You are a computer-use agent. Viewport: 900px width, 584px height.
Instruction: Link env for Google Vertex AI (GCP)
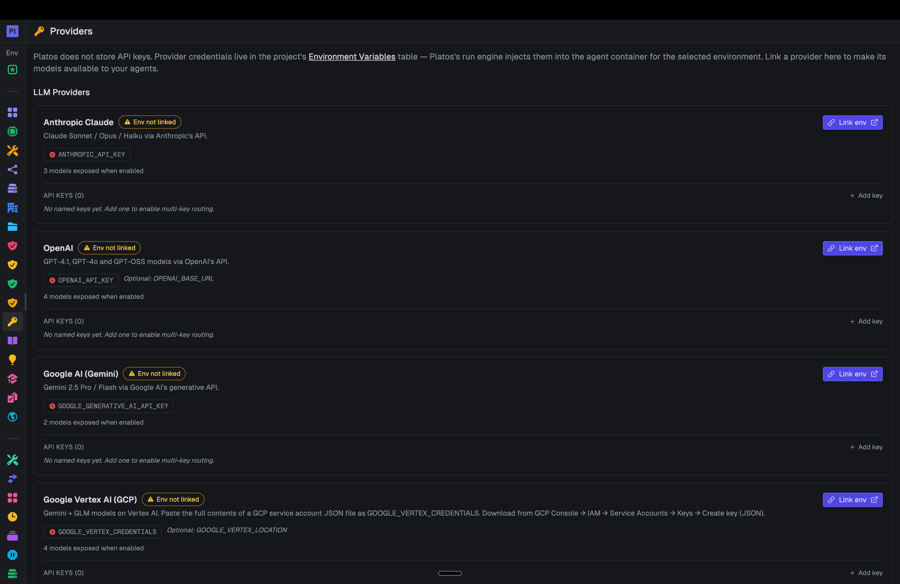852,500
